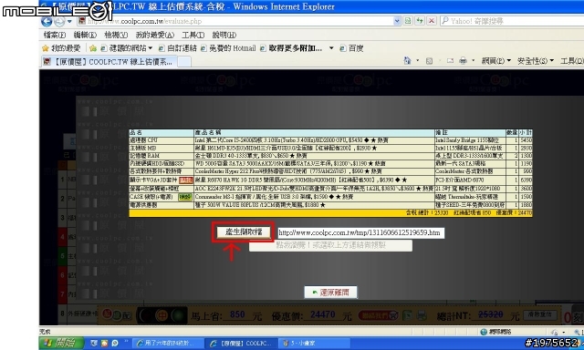Click the printer icon in bottom bar
Image resolution: width=584 pixels, height=350 pixels.
[422, 315]
